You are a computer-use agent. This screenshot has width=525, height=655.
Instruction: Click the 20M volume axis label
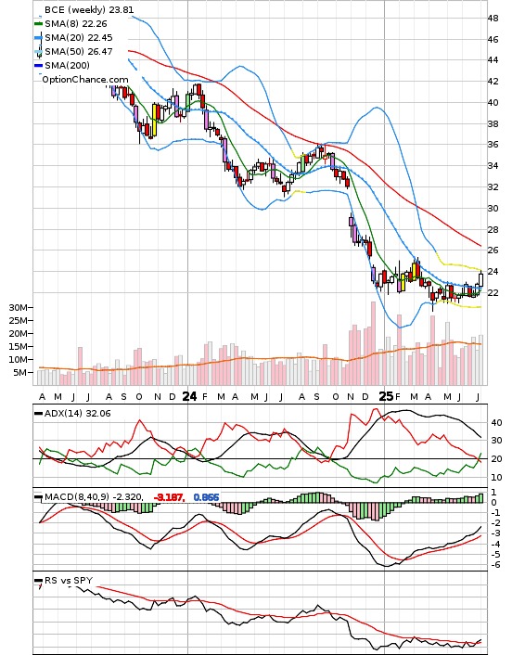point(18,334)
